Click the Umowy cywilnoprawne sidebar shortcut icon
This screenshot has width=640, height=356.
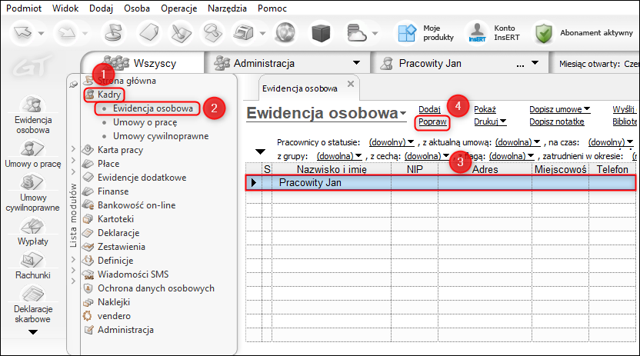tap(32, 182)
